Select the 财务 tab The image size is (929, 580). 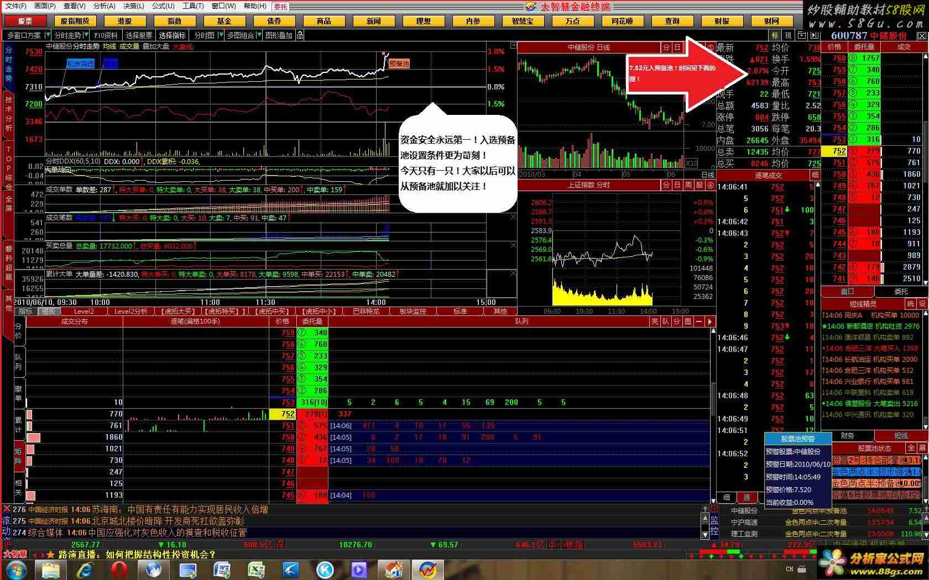(847, 436)
